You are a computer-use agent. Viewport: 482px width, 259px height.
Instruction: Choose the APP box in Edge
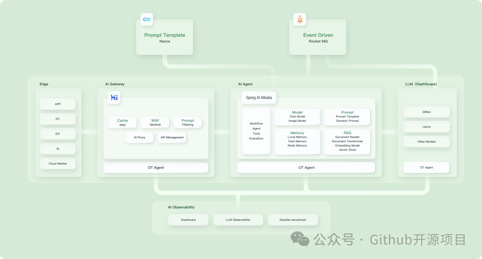pyautogui.click(x=58, y=104)
